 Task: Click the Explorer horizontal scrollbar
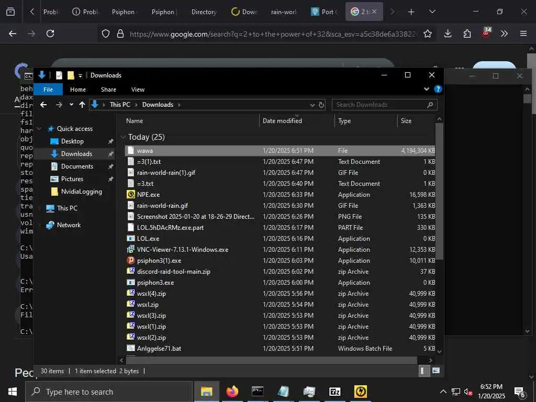pyautogui.click(x=272, y=360)
